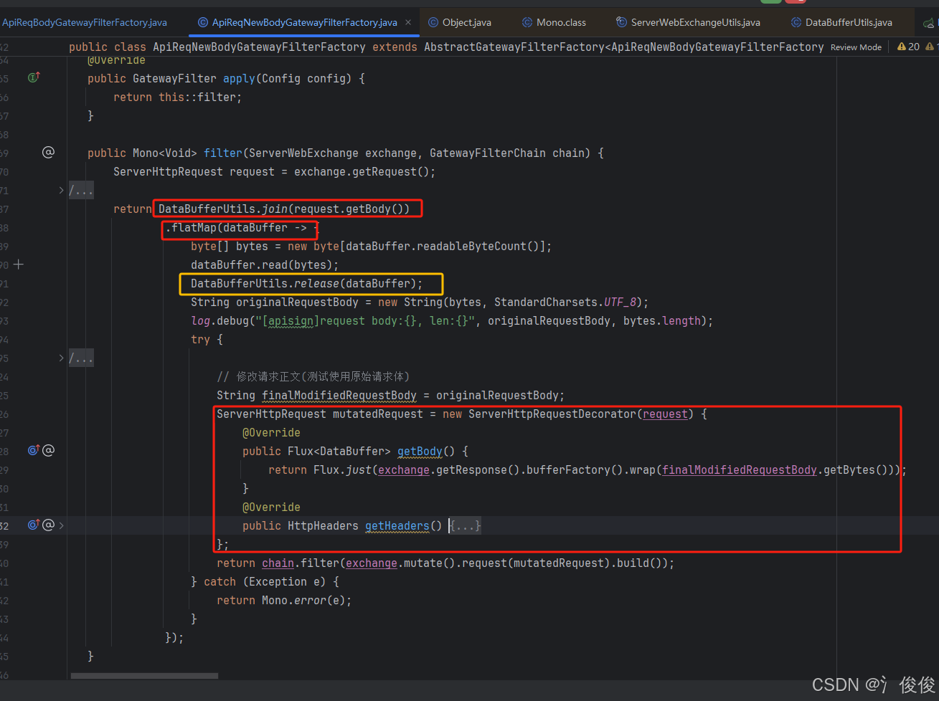
Task: Click the implements-method gutter icon beside apply(Config config)
Action: [x=34, y=77]
